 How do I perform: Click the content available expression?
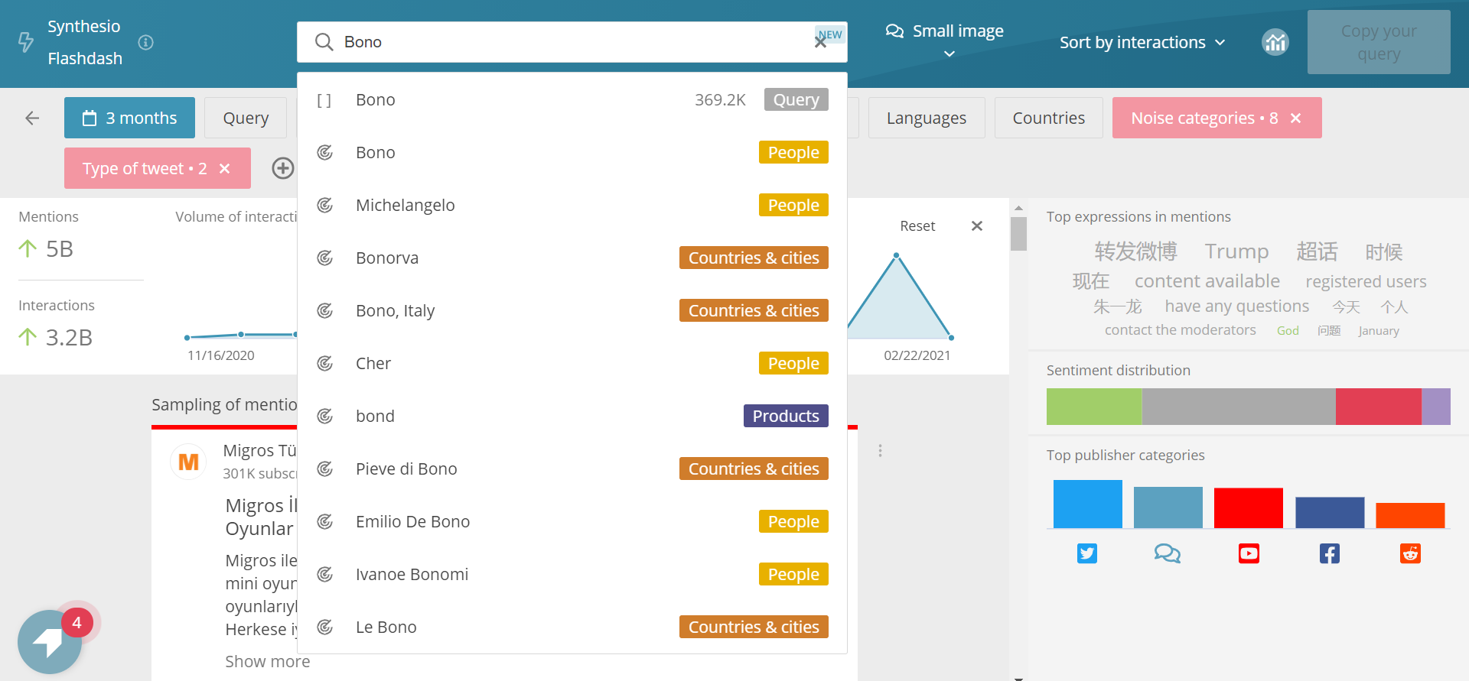(1207, 281)
